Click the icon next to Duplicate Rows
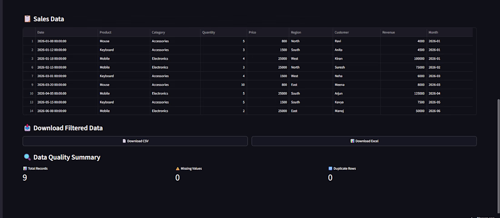Image resolution: width=500 pixels, height=218 pixels. point(330,168)
